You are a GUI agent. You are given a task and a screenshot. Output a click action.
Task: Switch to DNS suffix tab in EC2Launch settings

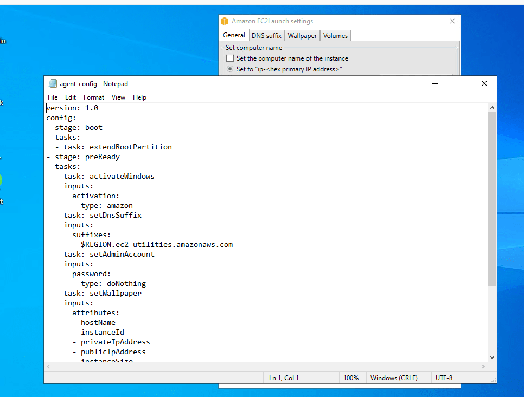pos(266,36)
